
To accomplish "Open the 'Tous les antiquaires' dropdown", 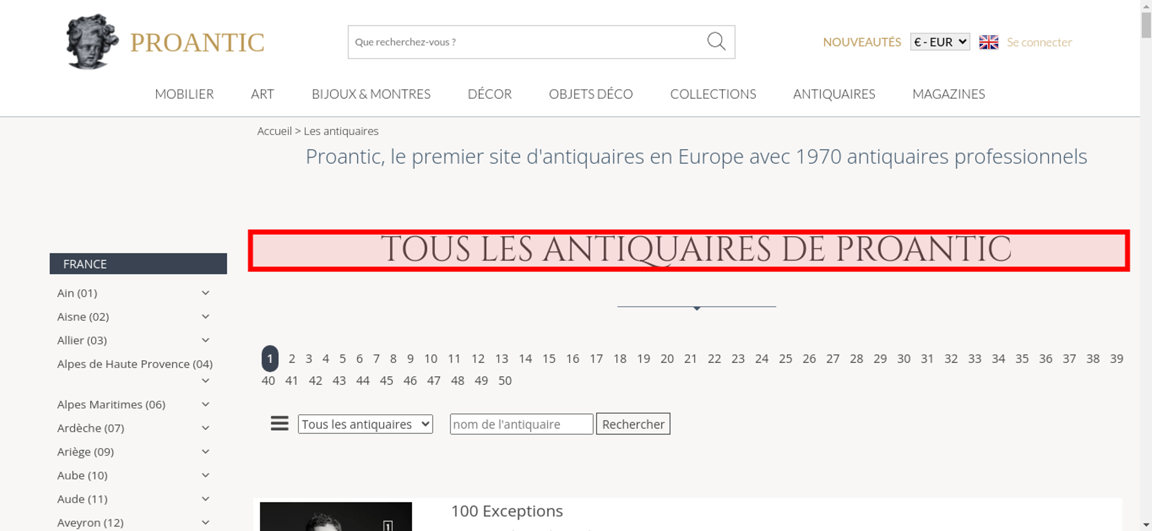I will [x=365, y=424].
